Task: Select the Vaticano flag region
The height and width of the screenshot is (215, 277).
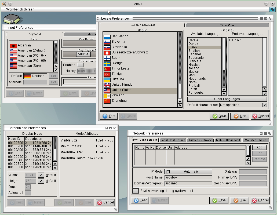Action: [107, 95]
